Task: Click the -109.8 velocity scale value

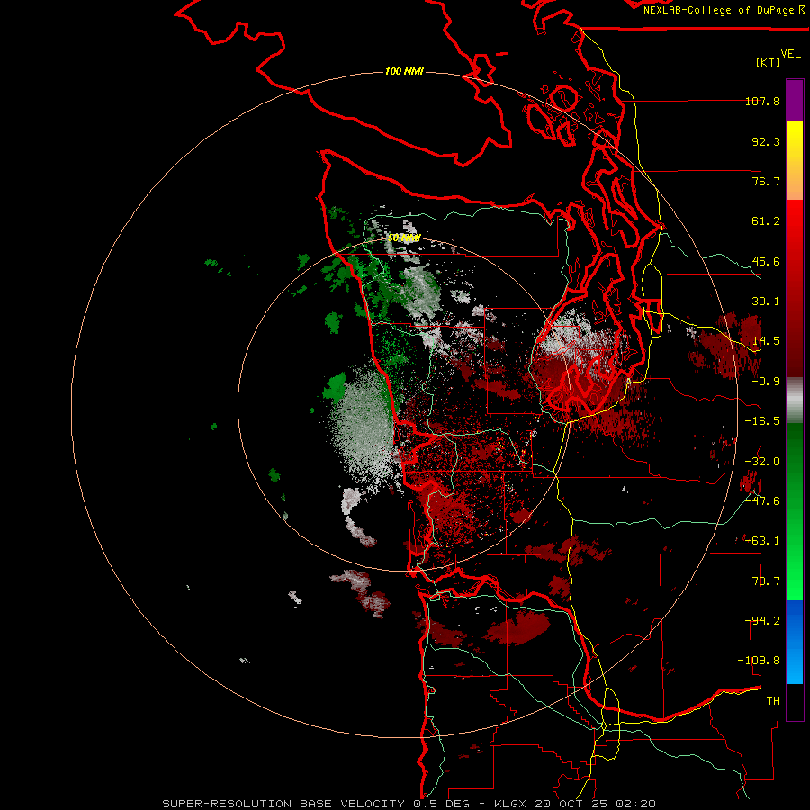Action: click(x=759, y=661)
